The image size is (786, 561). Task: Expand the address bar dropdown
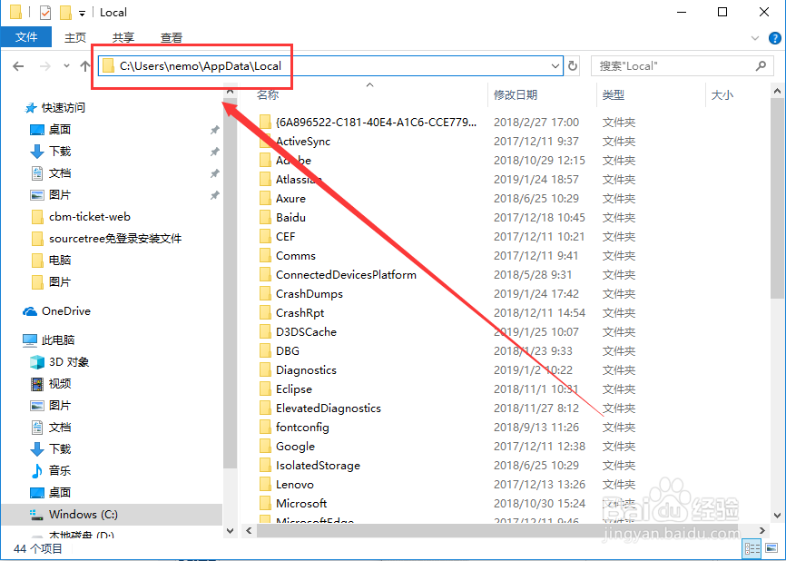[x=556, y=65]
